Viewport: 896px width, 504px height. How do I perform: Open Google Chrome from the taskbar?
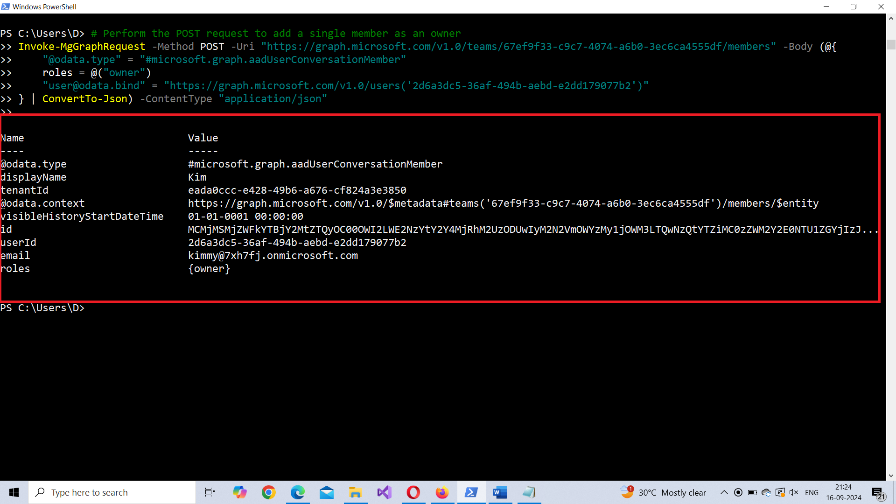pos(269,492)
